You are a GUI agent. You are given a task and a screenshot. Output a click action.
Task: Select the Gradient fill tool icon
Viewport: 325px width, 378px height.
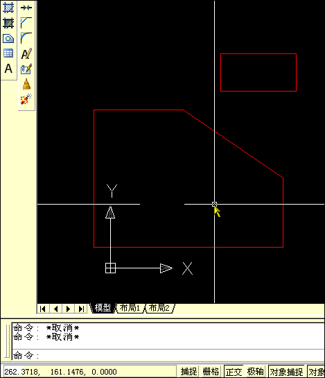8,23
